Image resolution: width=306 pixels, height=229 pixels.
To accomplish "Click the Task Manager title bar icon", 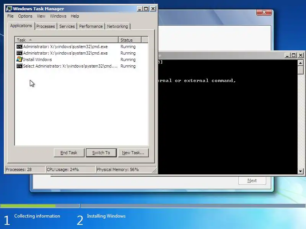I will pyautogui.click(x=9, y=9).
